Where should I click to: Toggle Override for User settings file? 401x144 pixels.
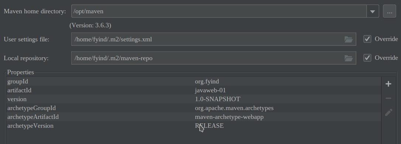pyautogui.click(x=367, y=39)
